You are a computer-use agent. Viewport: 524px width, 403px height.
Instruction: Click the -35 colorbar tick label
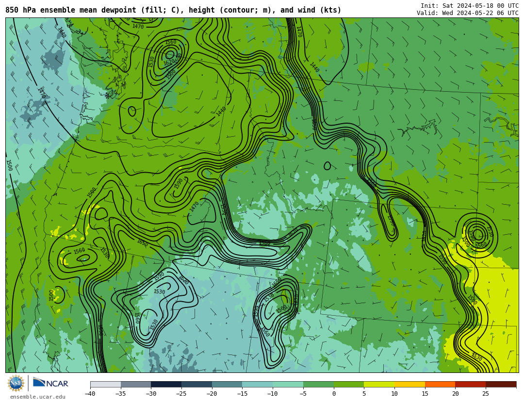[120, 394]
